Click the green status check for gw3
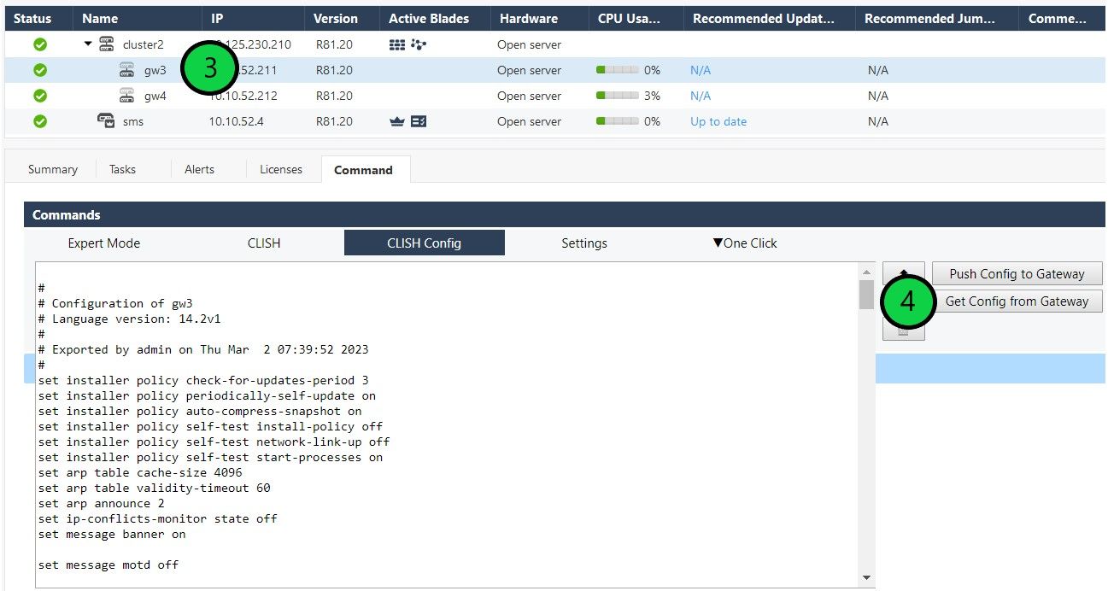Viewport: 1108px width, 591px height. point(40,70)
